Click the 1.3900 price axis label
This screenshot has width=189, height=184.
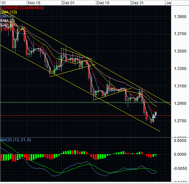tap(180, 17)
